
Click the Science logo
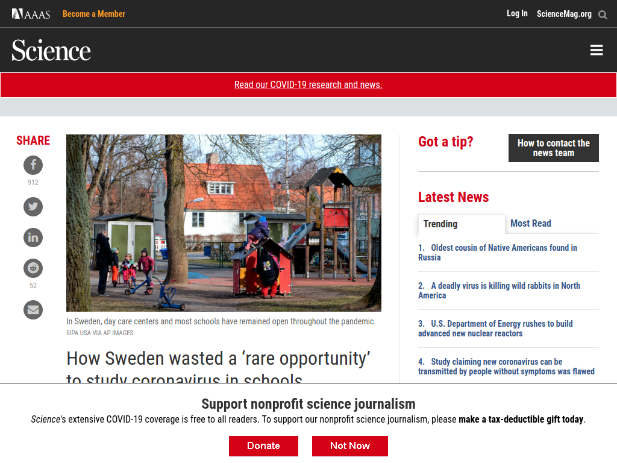coord(51,51)
